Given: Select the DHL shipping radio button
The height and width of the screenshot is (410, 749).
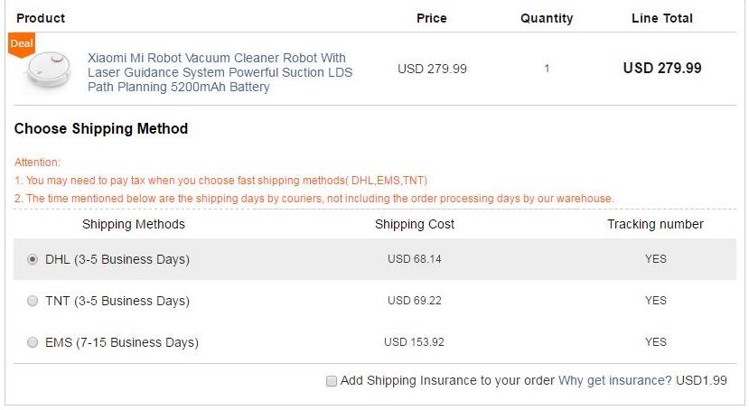Looking at the screenshot, I should (33, 259).
